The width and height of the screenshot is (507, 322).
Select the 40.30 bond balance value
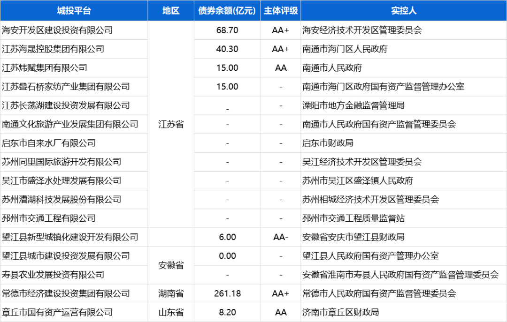[227, 49]
